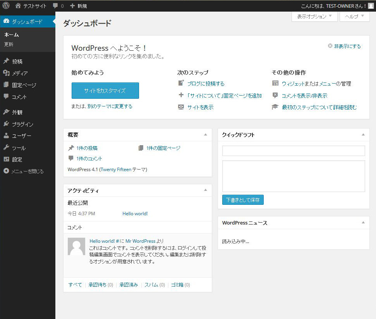Click the edit icon beside ブログに投稿する
This screenshot has height=319, width=376.
tap(181, 83)
